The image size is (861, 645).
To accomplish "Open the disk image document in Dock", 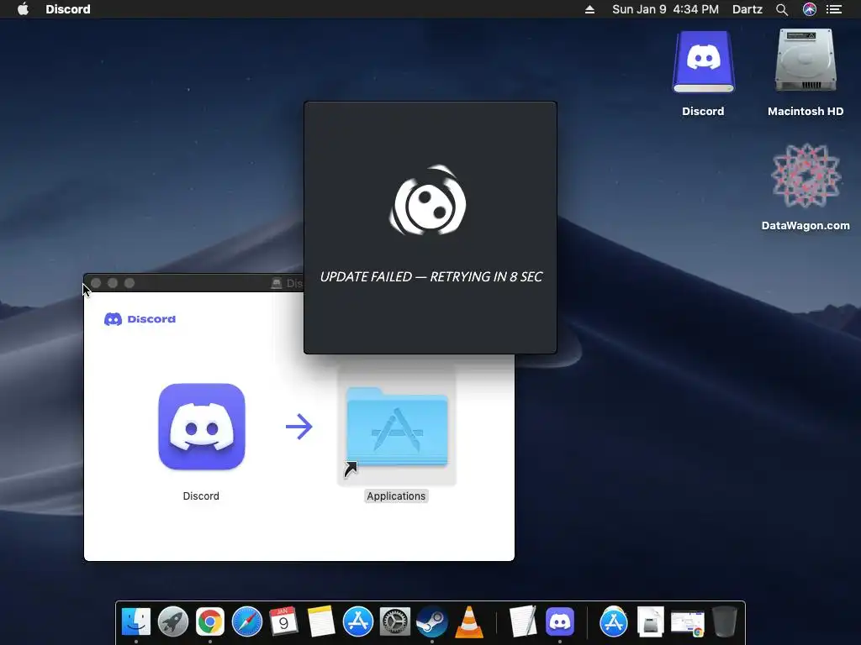I will [651, 622].
